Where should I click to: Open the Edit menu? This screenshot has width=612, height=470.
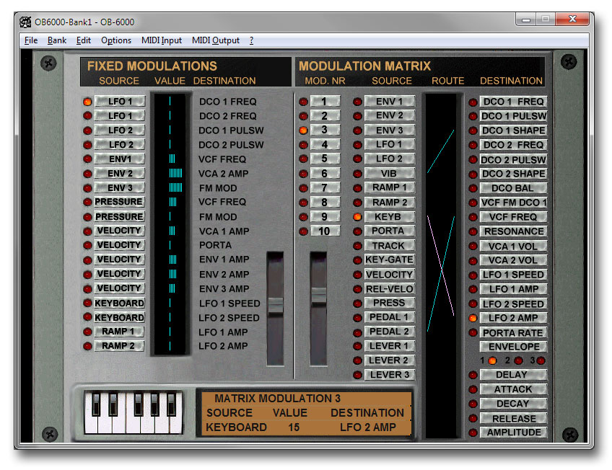[84, 40]
